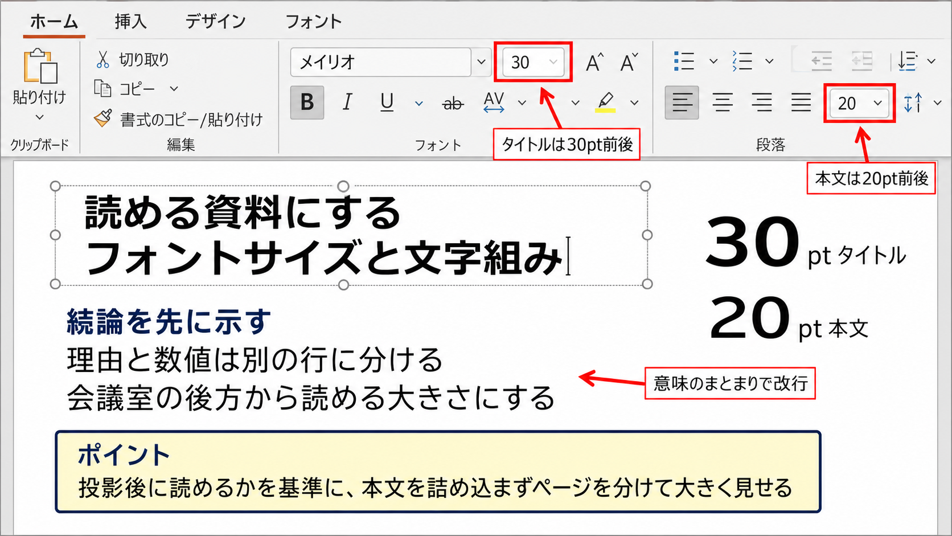
Task: Enable right text alignment
Action: [762, 103]
